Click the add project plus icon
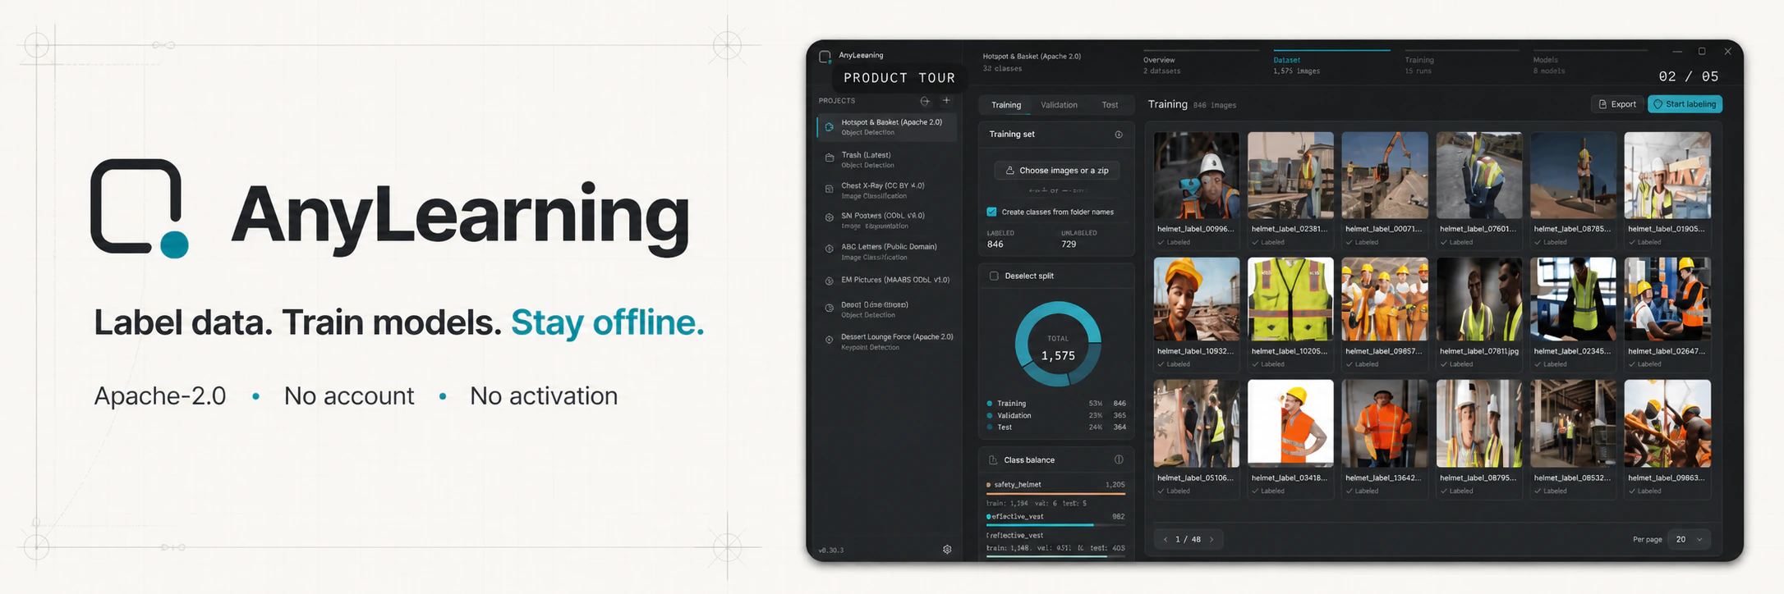 coord(946,100)
